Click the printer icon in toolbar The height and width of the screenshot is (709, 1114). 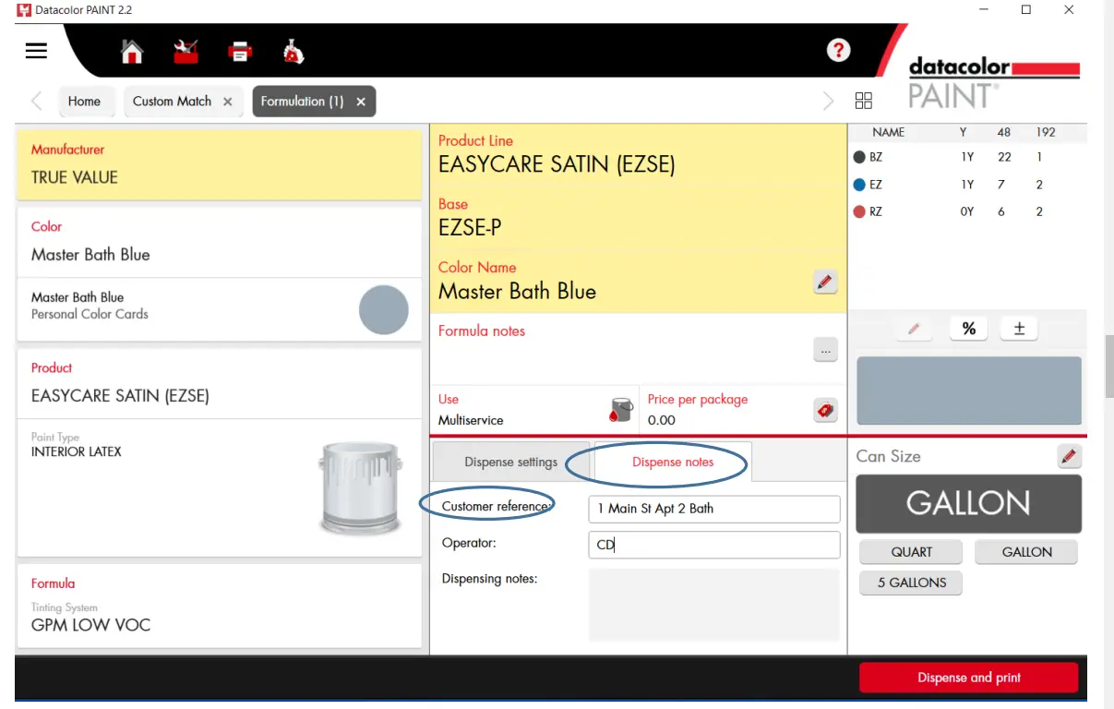[240, 52]
